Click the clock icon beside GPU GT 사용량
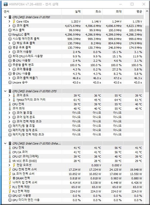 pyautogui.click(x=10, y=196)
